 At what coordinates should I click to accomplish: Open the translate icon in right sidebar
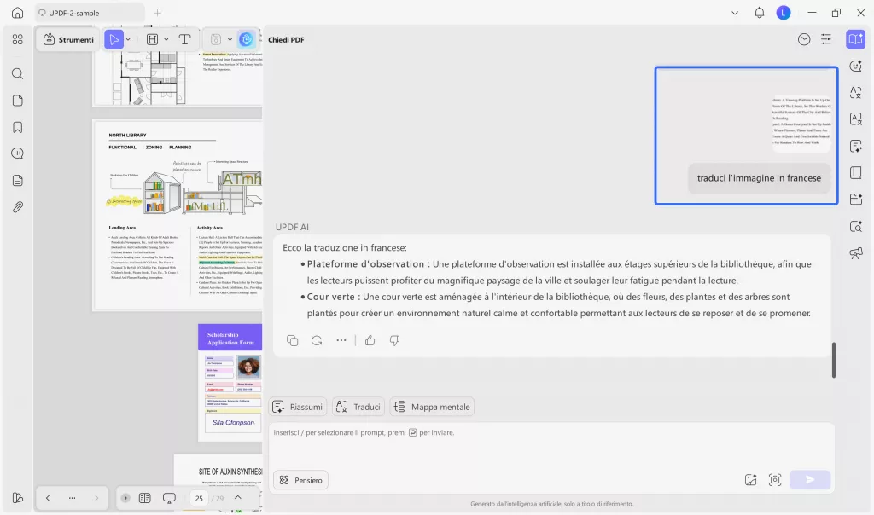(855, 92)
